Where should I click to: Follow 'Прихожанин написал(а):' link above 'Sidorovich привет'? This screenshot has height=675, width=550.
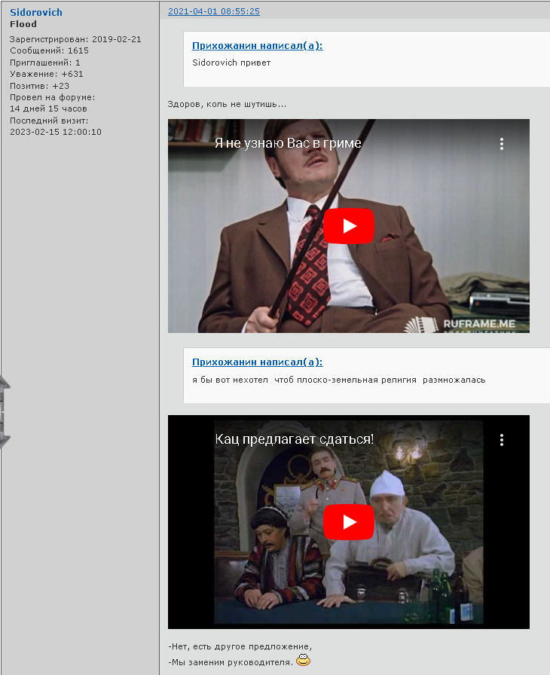click(x=258, y=46)
